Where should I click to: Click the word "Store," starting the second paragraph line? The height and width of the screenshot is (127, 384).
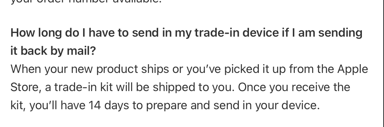[26, 87]
